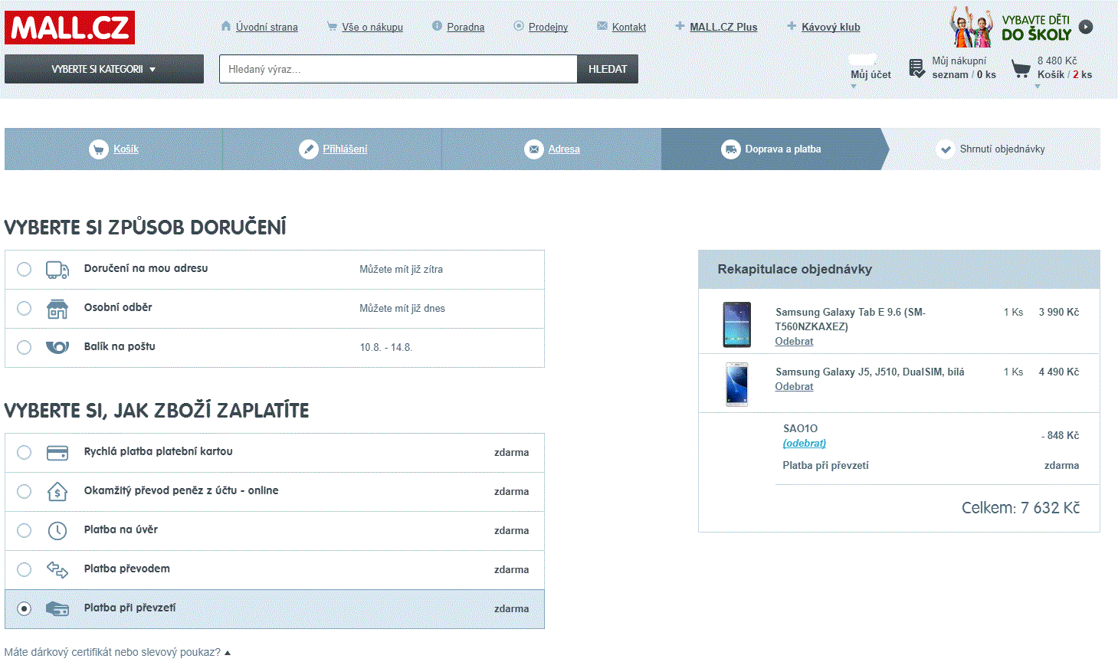Click the target icon beside Prodejny
Viewport: 1118px width, 662px height.
coord(519,26)
